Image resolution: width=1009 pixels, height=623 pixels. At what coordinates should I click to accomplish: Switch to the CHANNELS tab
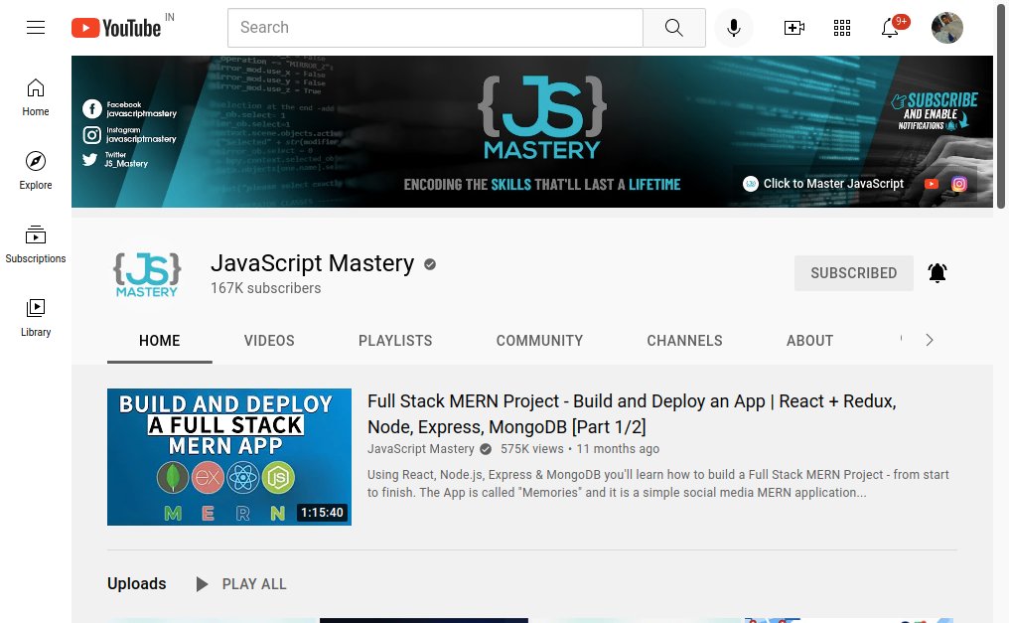pyautogui.click(x=684, y=341)
